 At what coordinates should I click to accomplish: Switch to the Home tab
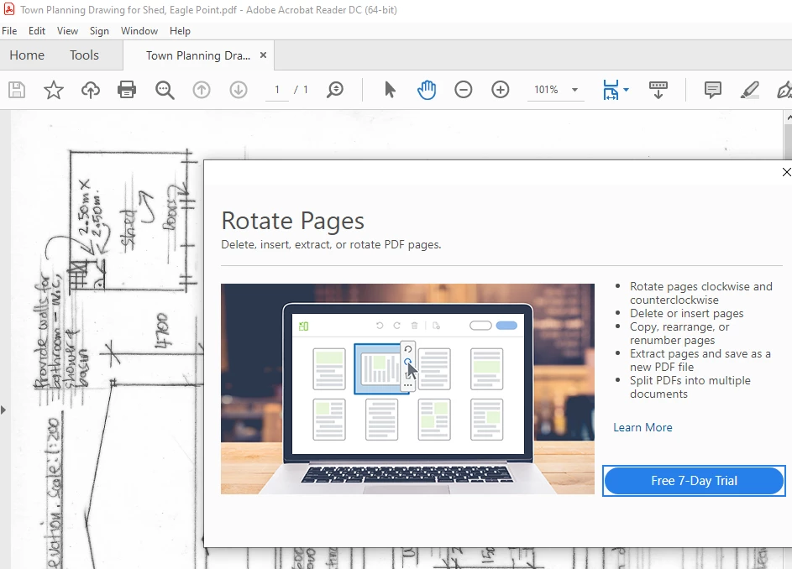pyautogui.click(x=27, y=55)
